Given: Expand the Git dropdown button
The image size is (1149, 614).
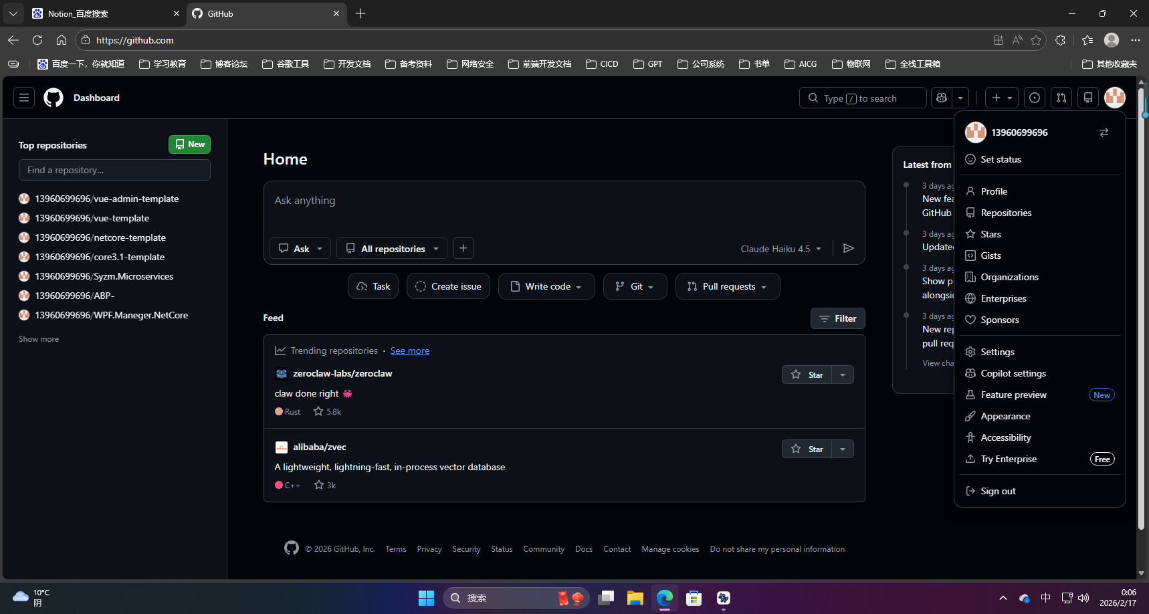Looking at the screenshot, I should click(635, 286).
